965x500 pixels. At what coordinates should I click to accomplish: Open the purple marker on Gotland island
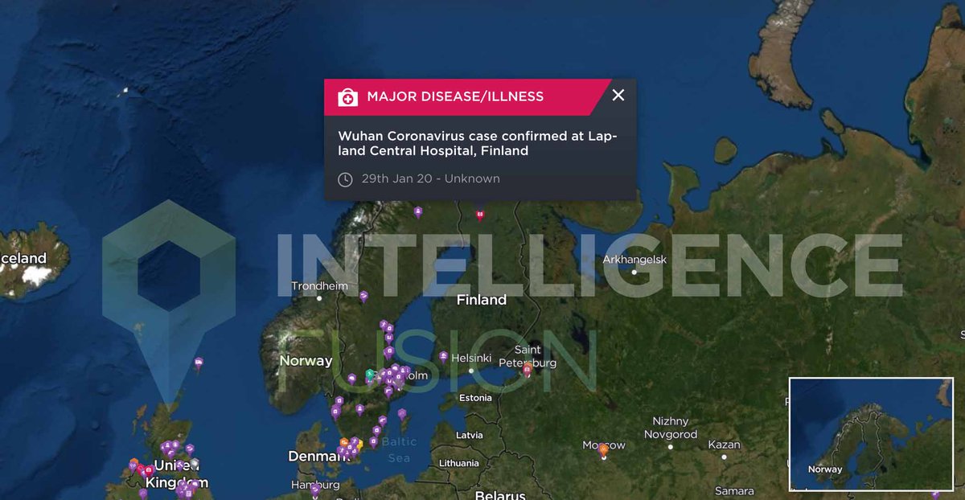point(402,415)
